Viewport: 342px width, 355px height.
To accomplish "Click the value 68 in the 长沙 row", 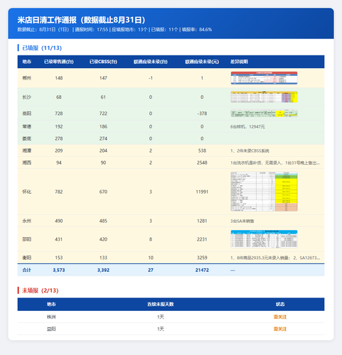I will click(59, 97).
